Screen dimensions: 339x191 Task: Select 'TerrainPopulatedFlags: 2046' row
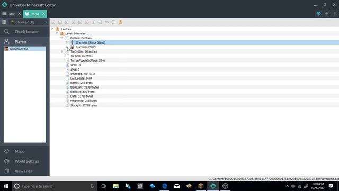pos(194,60)
